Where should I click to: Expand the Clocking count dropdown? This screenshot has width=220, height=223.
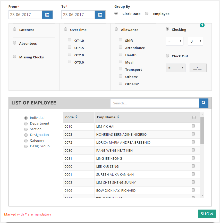pyautogui.click(x=195, y=41)
